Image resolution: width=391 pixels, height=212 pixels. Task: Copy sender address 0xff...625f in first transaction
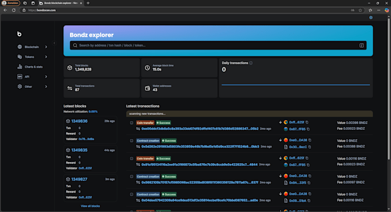coord(307,122)
